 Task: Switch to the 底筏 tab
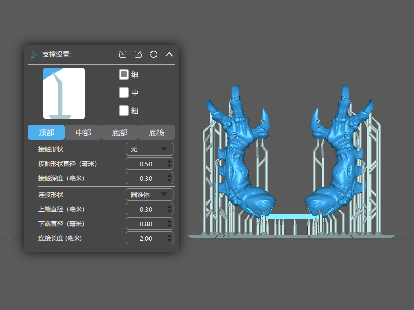click(x=157, y=132)
